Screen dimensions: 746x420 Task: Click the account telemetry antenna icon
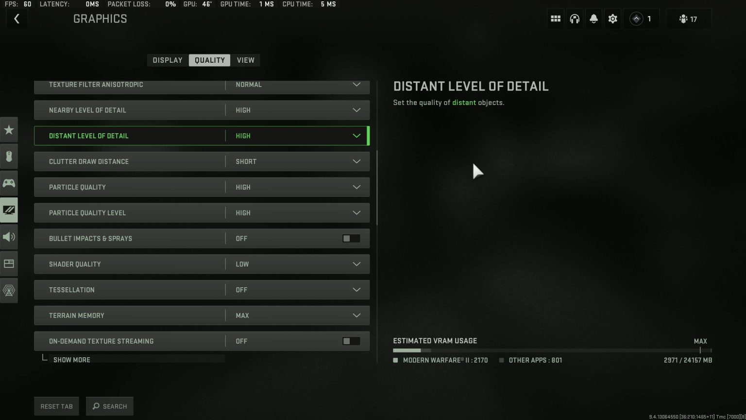click(x=9, y=290)
